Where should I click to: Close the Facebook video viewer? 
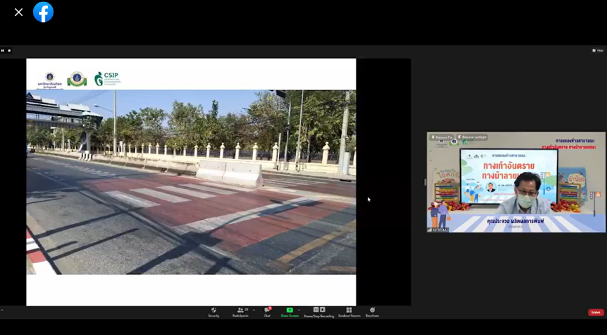19,12
